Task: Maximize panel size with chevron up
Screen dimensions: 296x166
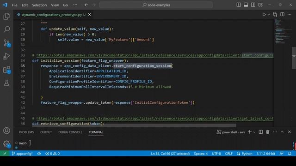Action: tap(282, 132)
